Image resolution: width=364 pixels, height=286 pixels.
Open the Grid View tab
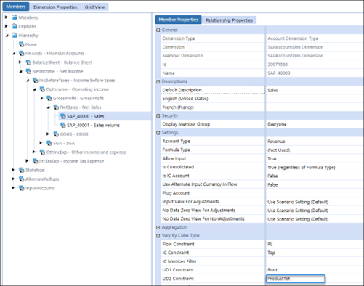coord(94,7)
